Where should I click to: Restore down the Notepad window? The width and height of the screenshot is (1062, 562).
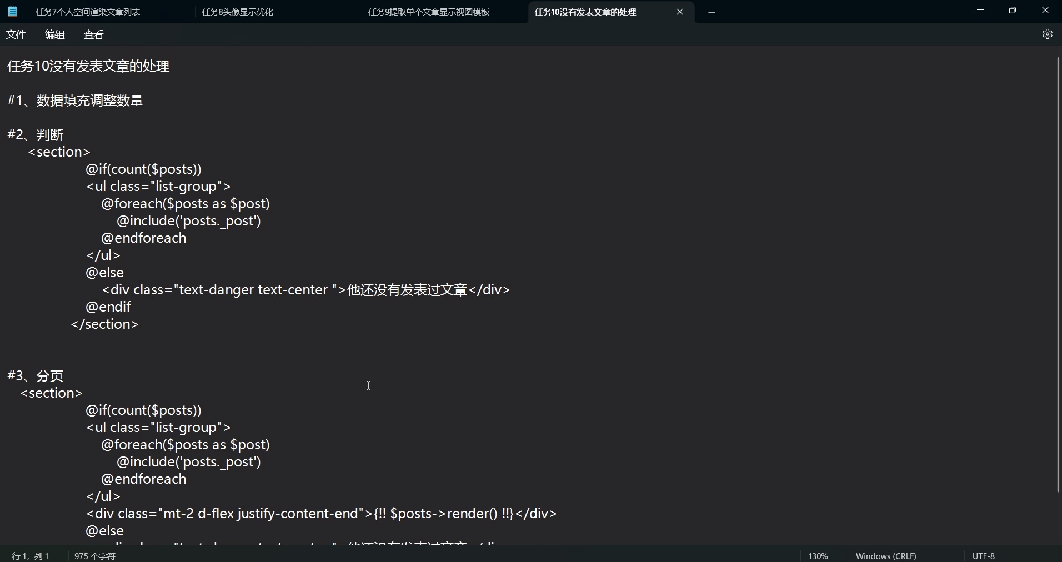pyautogui.click(x=1013, y=10)
